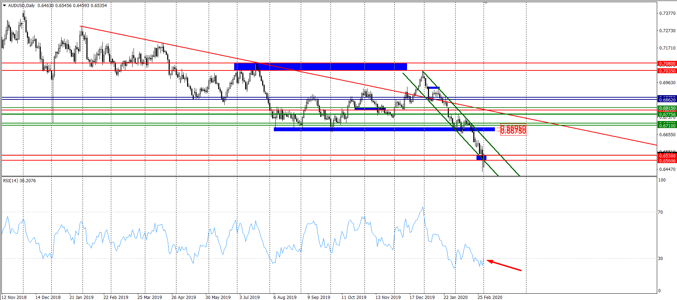Select the large blue rectangle near 0.70800 resistance
This screenshot has height=300, width=677.
coord(320,67)
